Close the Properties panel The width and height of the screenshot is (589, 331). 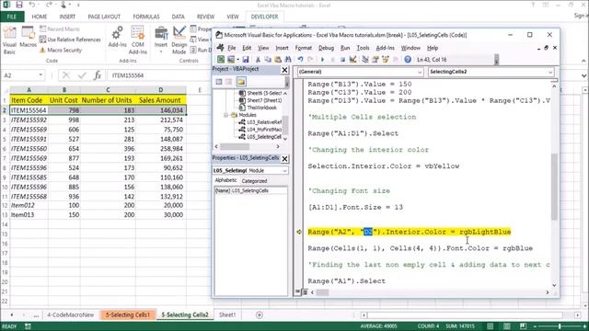[x=284, y=159]
